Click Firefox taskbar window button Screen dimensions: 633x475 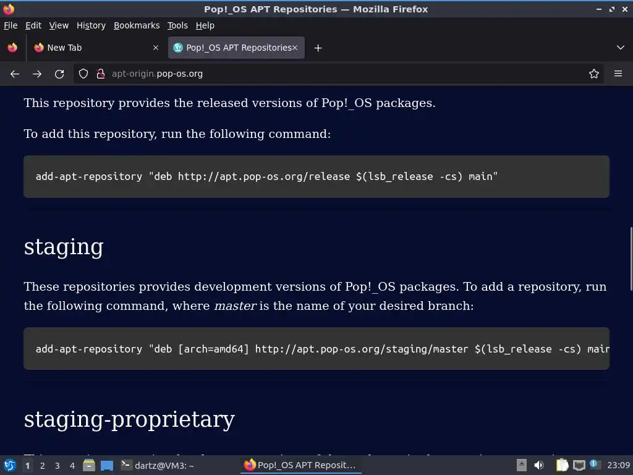point(301,465)
